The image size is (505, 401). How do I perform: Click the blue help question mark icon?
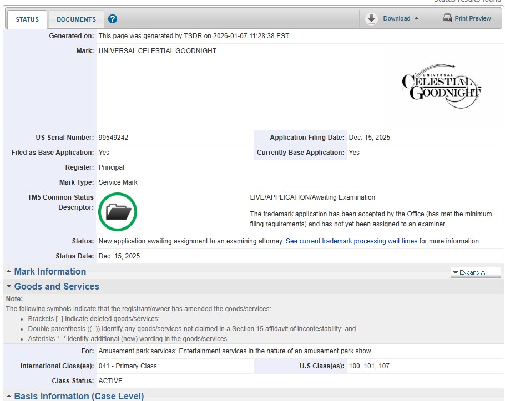(113, 19)
